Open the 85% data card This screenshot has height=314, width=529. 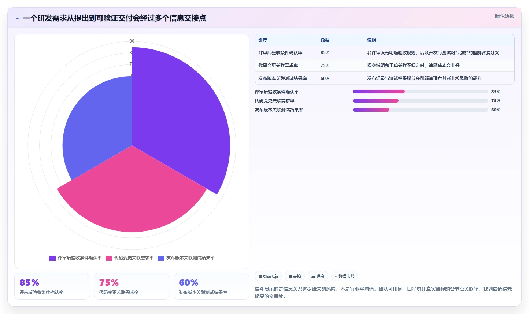coord(52,286)
